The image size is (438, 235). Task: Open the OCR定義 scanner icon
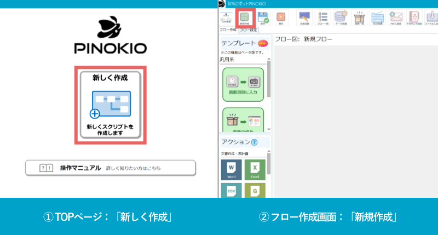tap(378, 18)
